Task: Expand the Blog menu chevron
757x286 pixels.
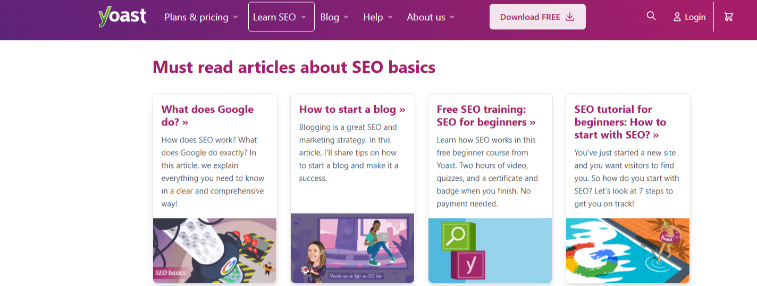Action: pyautogui.click(x=346, y=17)
